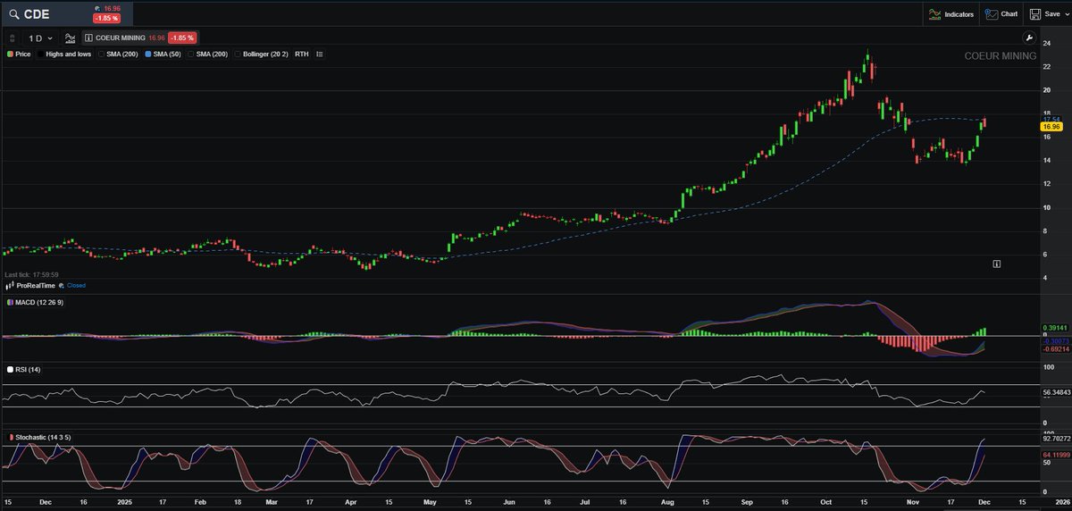1072x511 pixels.
Task: Open the 1 D timeframe dropdown
Action: [40, 38]
